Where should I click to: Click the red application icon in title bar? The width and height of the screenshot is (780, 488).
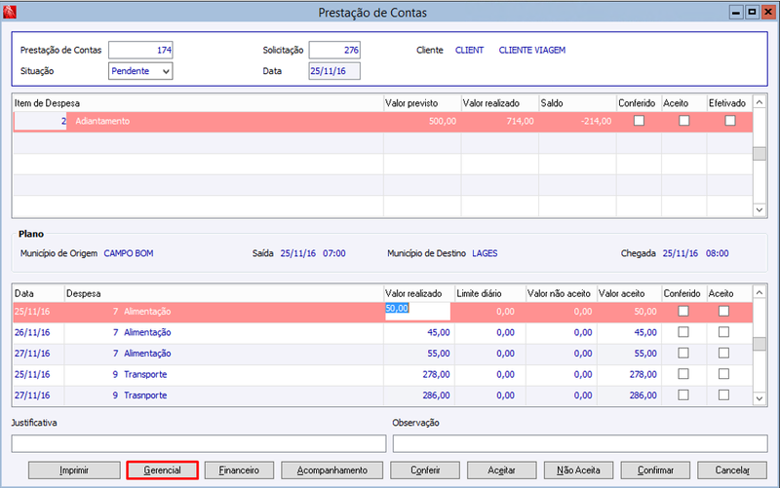tap(10, 12)
